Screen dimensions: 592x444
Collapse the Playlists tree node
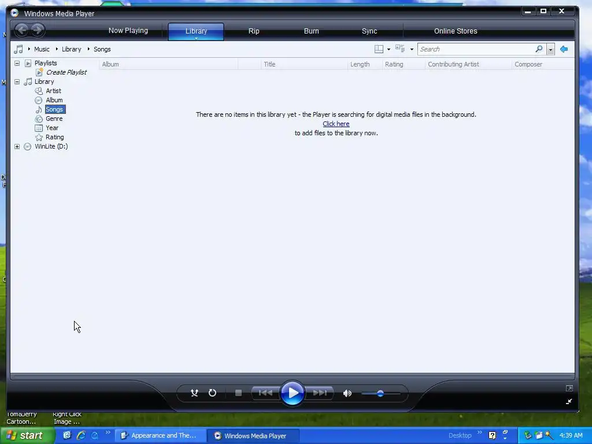[x=17, y=63]
